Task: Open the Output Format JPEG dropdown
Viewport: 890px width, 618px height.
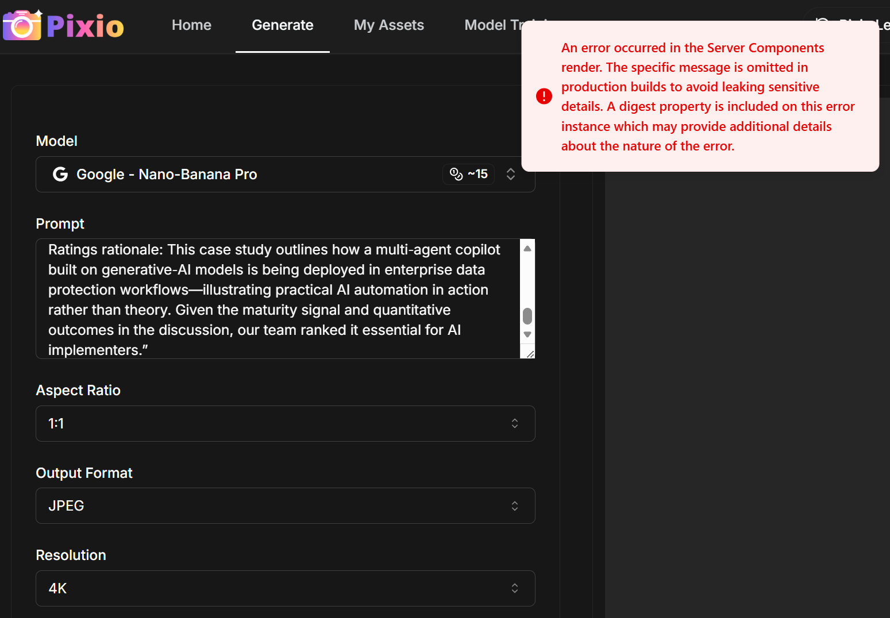Action: pyautogui.click(x=286, y=505)
